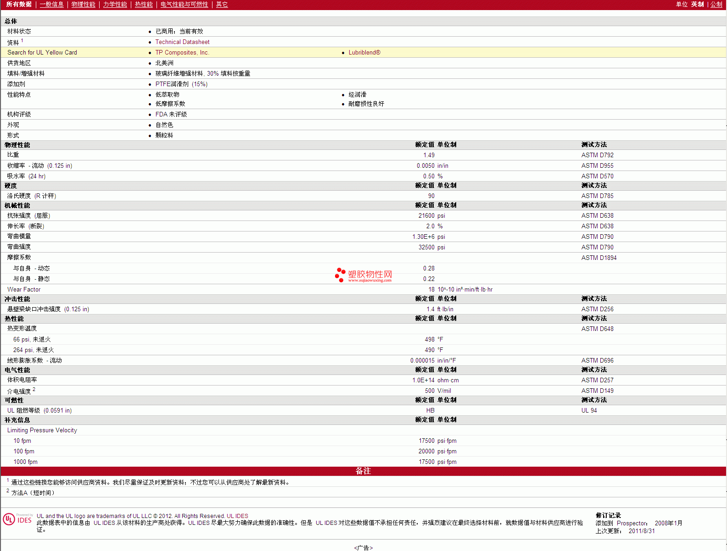Go to the 力学性能 tab
Screen dimensions: 727x551
coord(115,5)
